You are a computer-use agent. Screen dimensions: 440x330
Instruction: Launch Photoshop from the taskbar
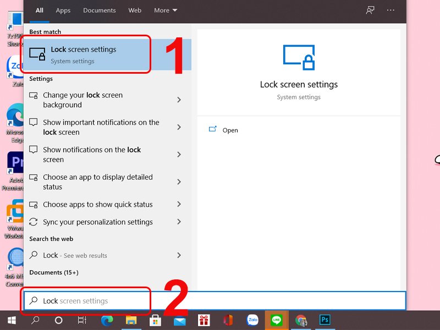point(325,320)
